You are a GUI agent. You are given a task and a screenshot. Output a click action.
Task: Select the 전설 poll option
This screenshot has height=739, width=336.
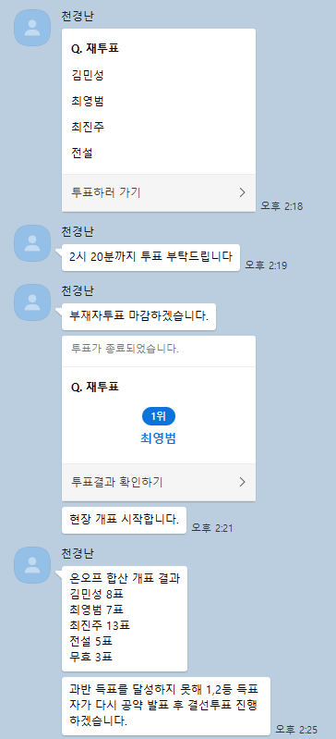[x=82, y=154]
